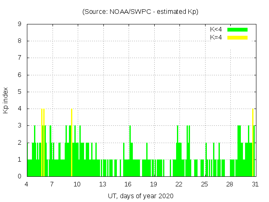Pick the x-axis tick label 19
Screen dimensions: 269x202
coord(153,184)
